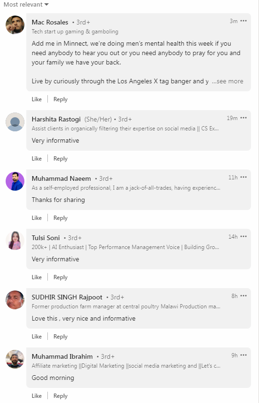This screenshot has height=403, width=259.
Task: Click Tulsi Soni's name link
Action: pyautogui.click(x=46, y=238)
